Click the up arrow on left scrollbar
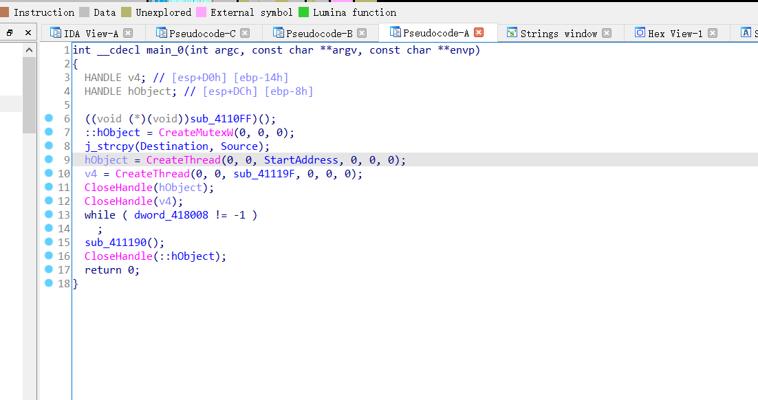 [29, 49]
